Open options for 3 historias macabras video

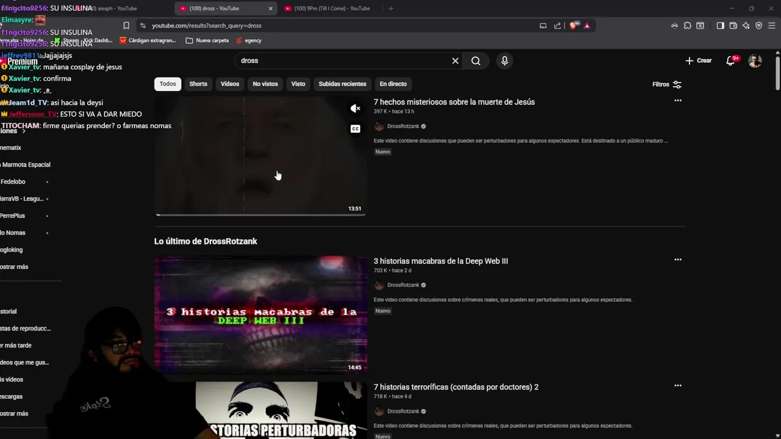pos(678,260)
